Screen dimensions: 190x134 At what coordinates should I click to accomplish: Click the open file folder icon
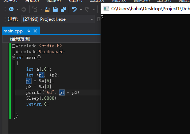[47, 9]
